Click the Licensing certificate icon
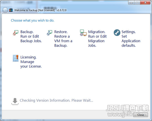 point(16,58)
